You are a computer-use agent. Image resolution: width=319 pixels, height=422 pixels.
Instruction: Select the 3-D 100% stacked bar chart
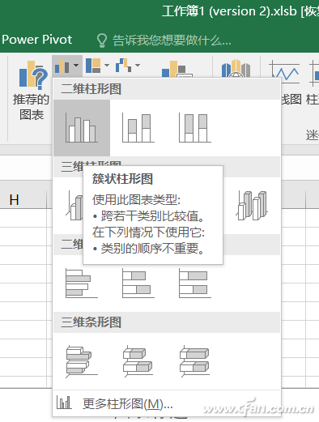click(x=195, y=360)
